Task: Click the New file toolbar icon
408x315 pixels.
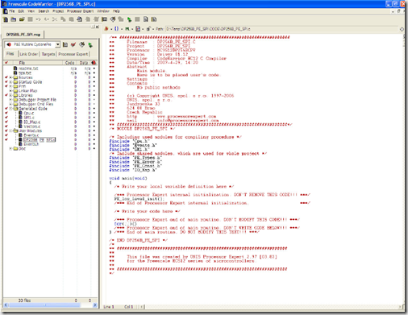Action: point(6,19)
